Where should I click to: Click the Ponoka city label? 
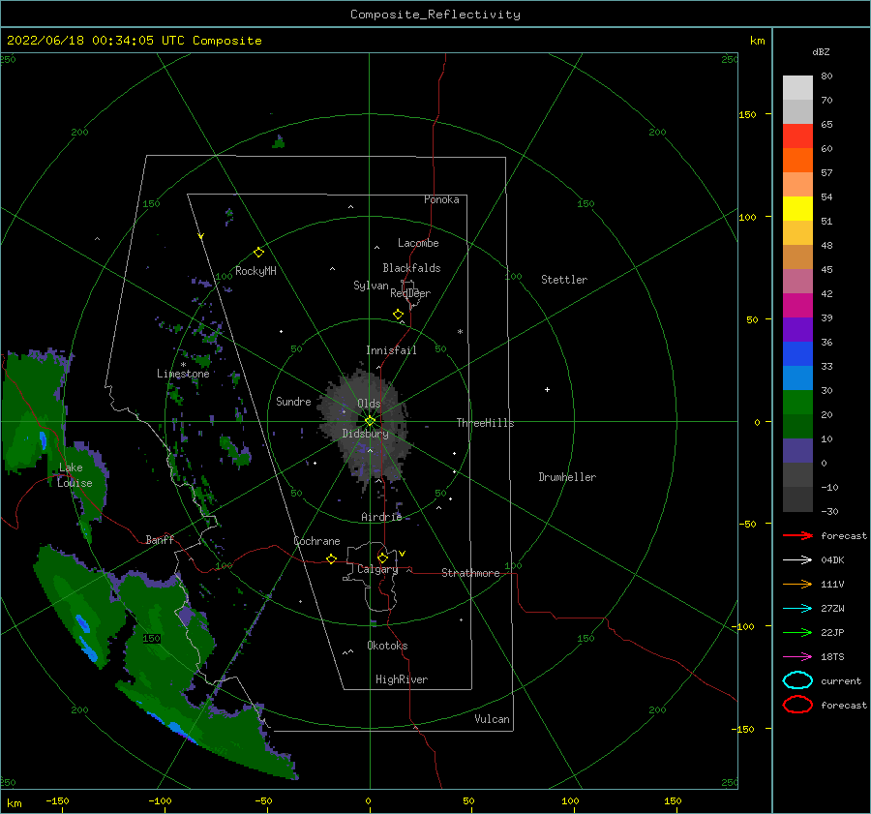click(441, 199)
